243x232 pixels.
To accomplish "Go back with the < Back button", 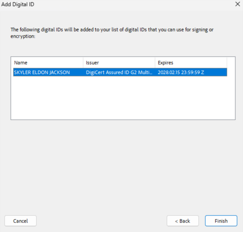I will 183,221.
